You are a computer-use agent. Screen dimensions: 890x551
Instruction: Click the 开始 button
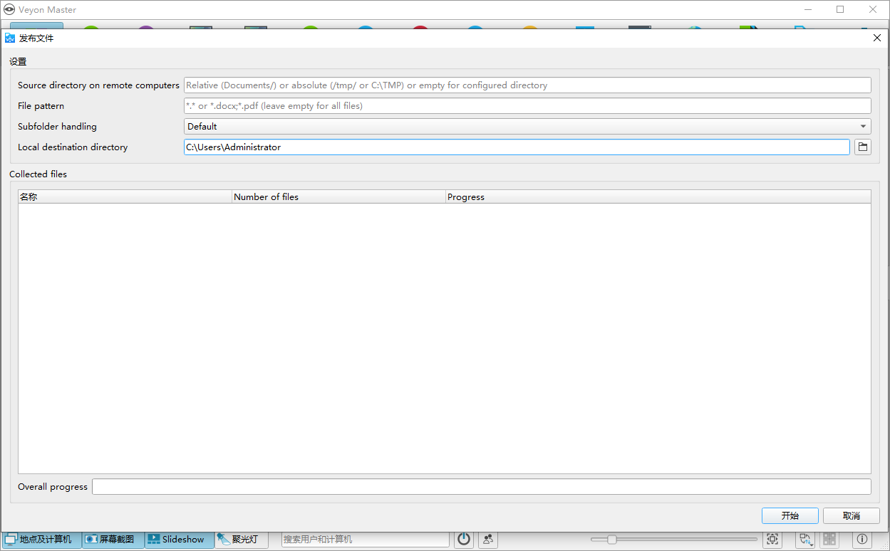[790, 515]
